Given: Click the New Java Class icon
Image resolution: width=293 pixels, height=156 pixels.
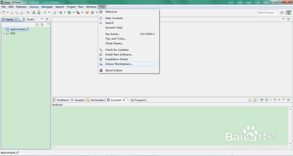Looking at the screenshot, I should coord(92,13).
